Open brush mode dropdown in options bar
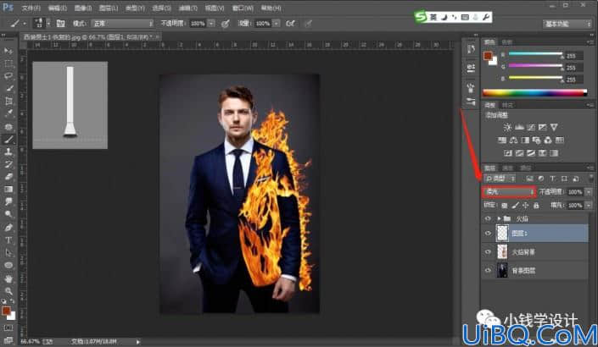 (x=121, y=24)
